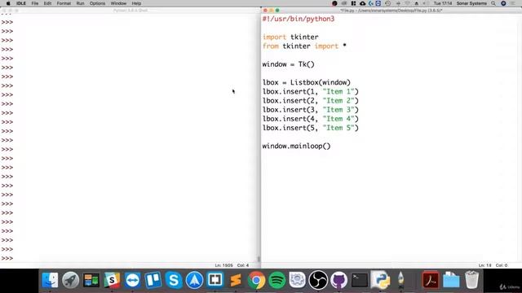The width and height of the screenshot is (522, 293).
Task: Click the File.py editor title bar
Action: (x=391, y=11)
